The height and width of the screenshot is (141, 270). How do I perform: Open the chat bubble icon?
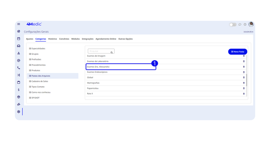click(240, 24)
